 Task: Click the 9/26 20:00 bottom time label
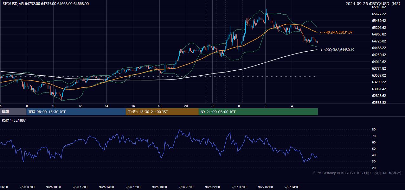[x=186, y=187]
